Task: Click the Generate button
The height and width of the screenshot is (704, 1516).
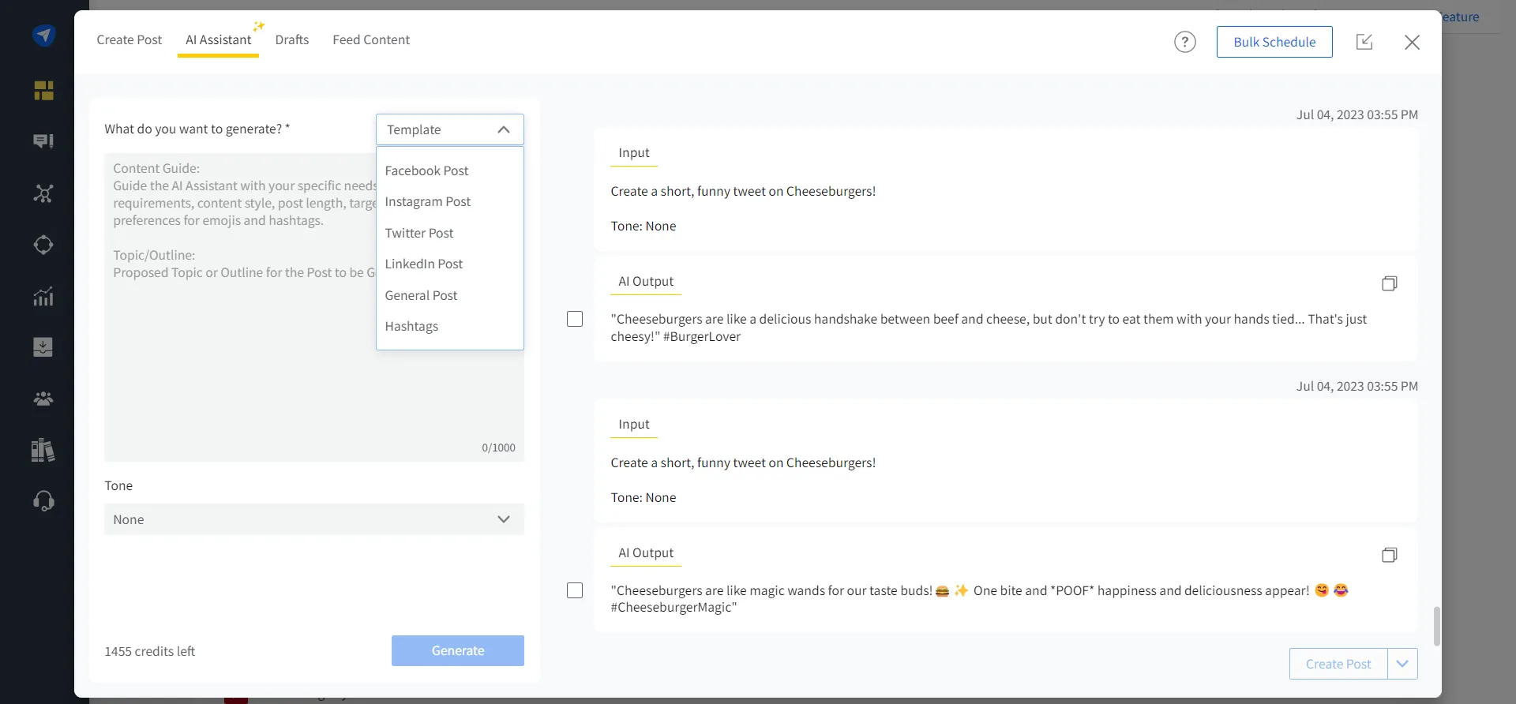Action: 458,650
